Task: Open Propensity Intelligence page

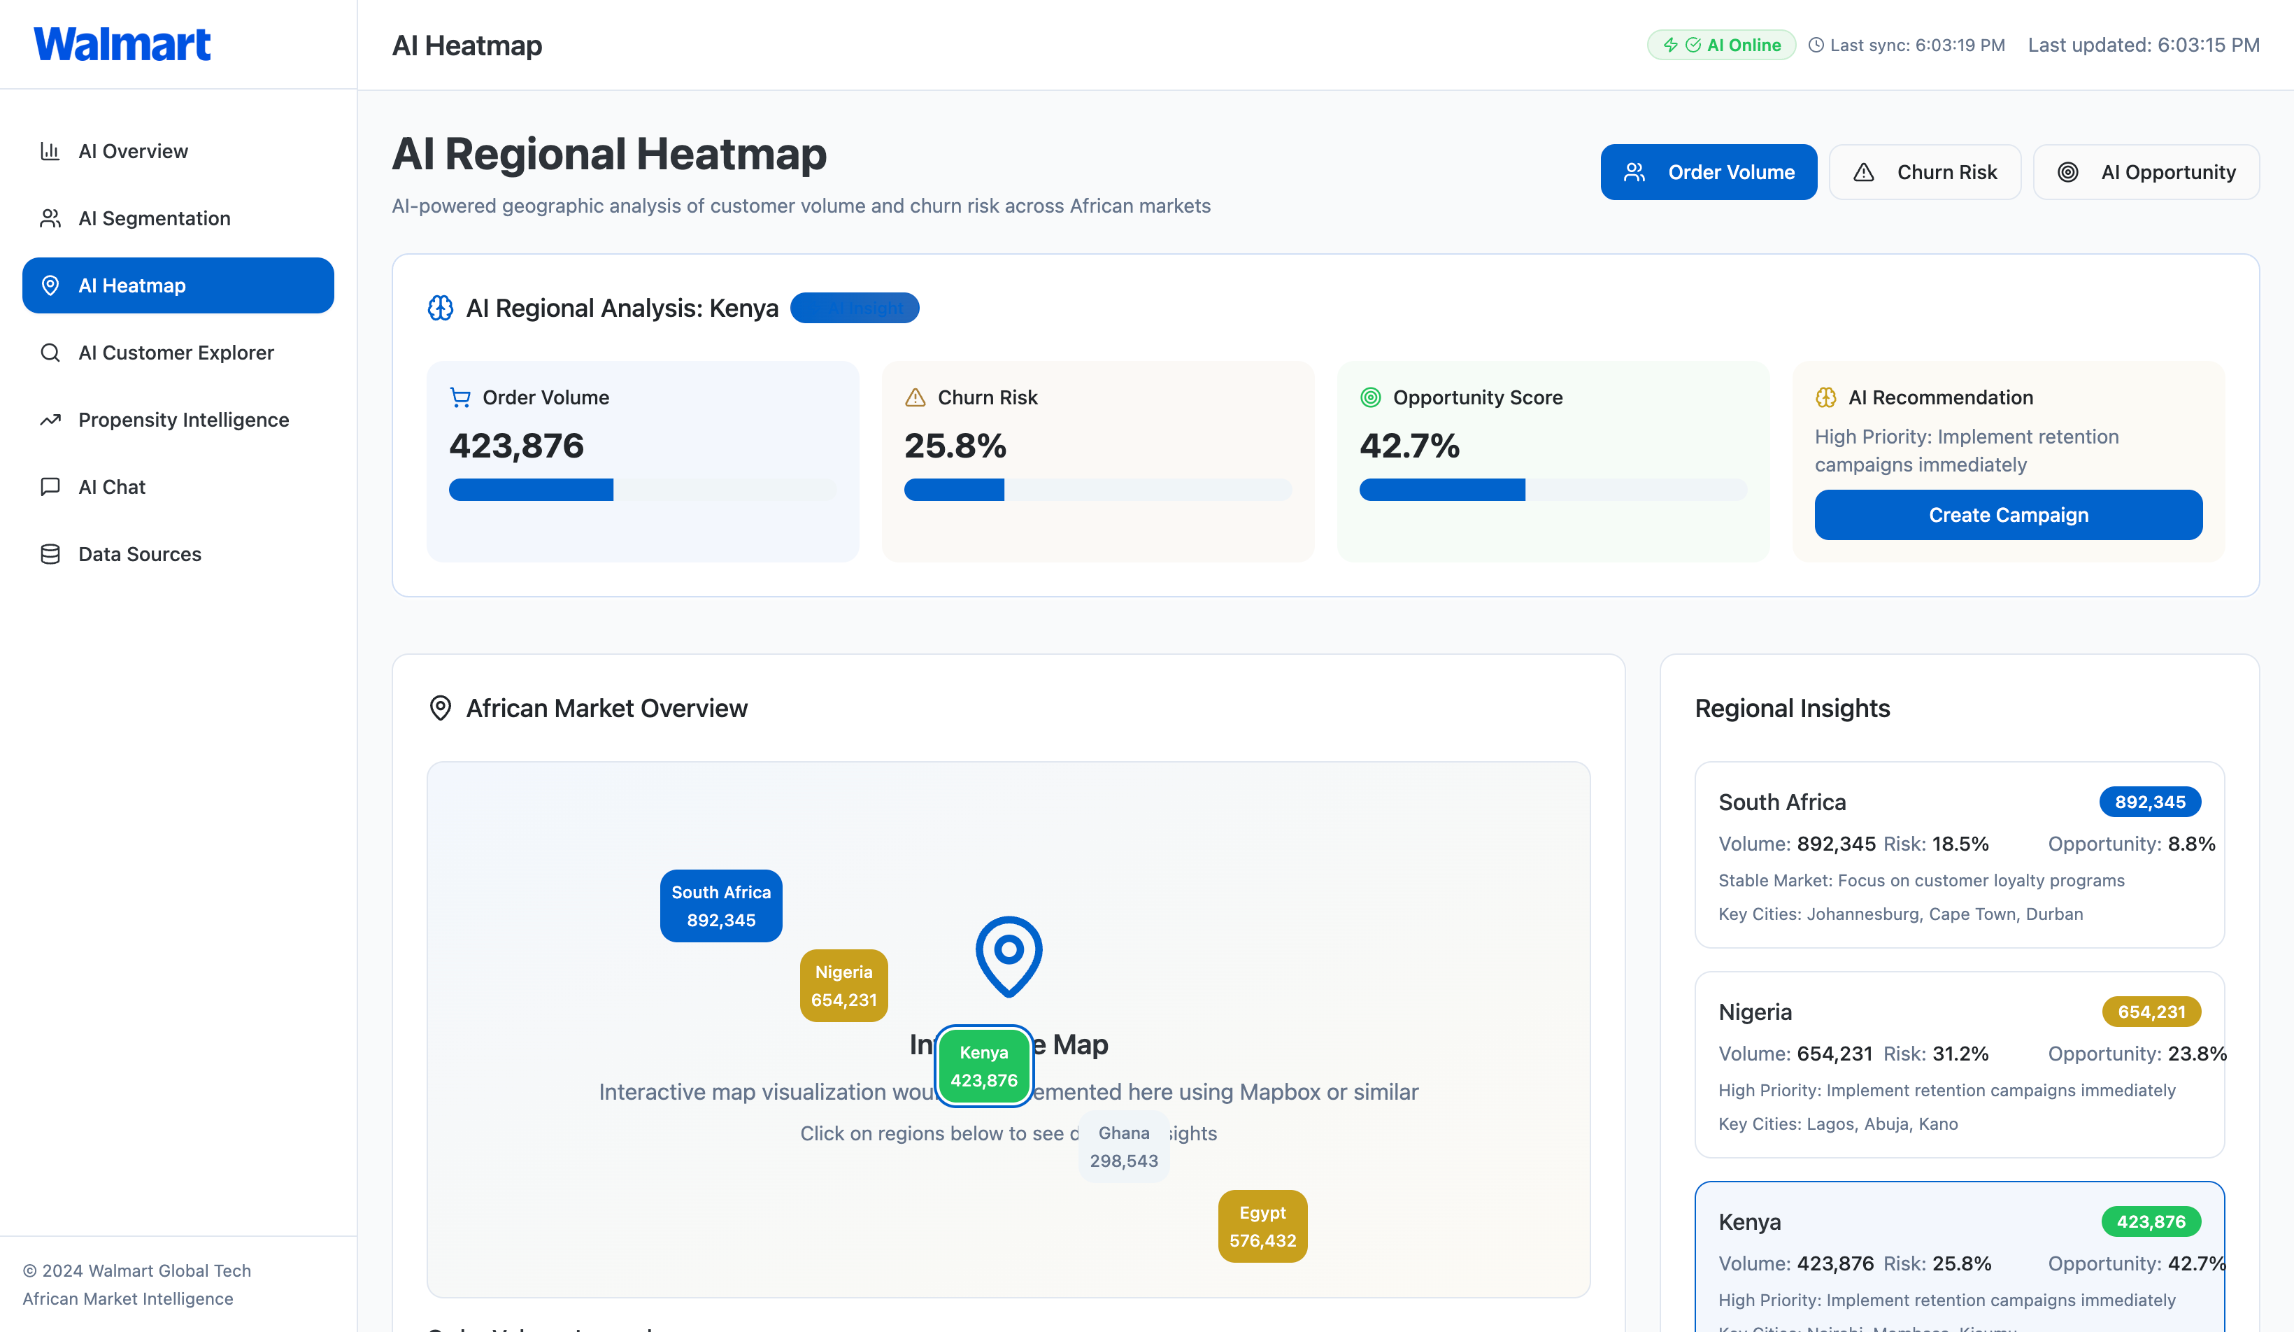Action: pyautogui.click(x=178, y=420)
